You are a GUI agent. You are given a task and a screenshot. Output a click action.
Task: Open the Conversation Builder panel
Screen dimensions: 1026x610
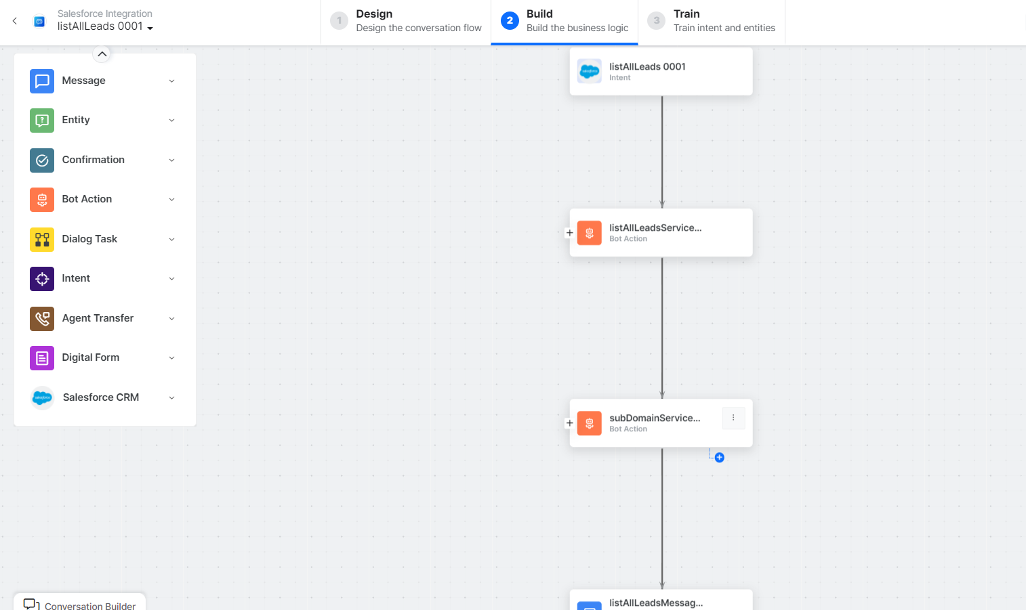coord(80,604)
